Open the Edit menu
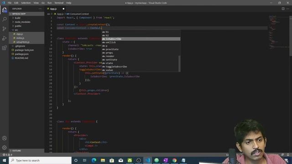 click(16, 3)
